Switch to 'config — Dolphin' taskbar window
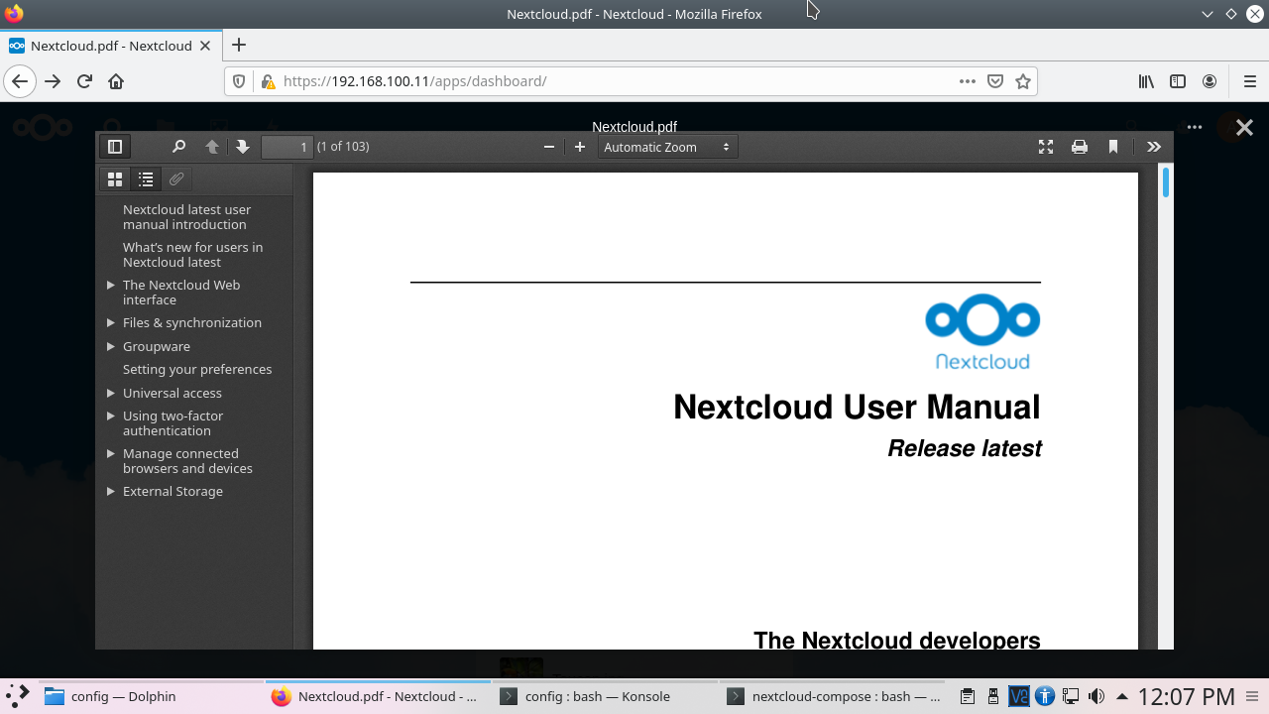This screenshot has width=1269, height=714. point(151,696)
